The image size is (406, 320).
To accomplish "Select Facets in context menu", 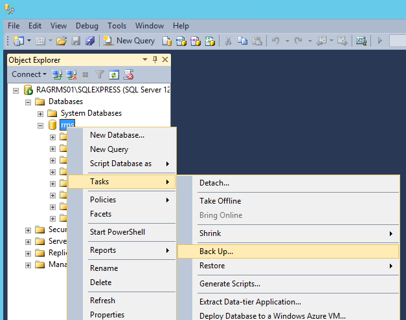I will click(x=122, y=214).
